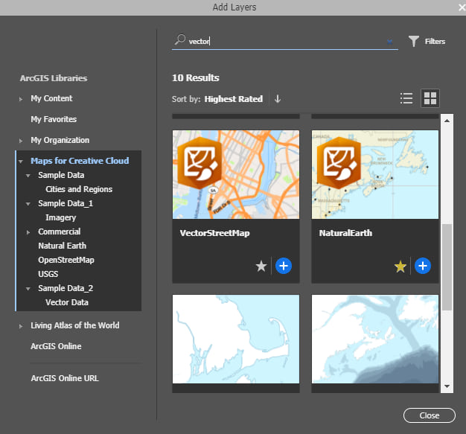This screenshot has width=466, height=434.
Task: Click the VectorStreetMap title text
Action: coord(214,233)
